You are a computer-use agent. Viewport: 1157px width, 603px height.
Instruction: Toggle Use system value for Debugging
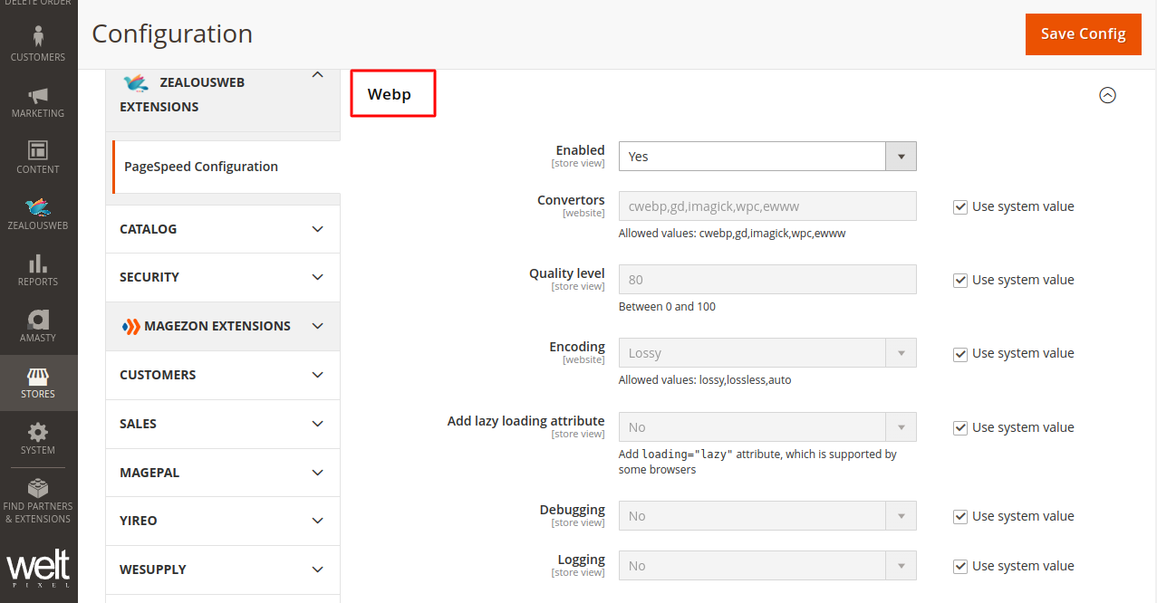pyautogui.click(x=960, y=516)
